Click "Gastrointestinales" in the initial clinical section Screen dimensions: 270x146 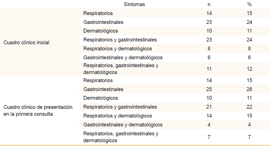point(103,22)
